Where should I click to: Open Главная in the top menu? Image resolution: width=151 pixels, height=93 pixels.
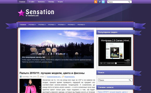(x=22, y=2)
